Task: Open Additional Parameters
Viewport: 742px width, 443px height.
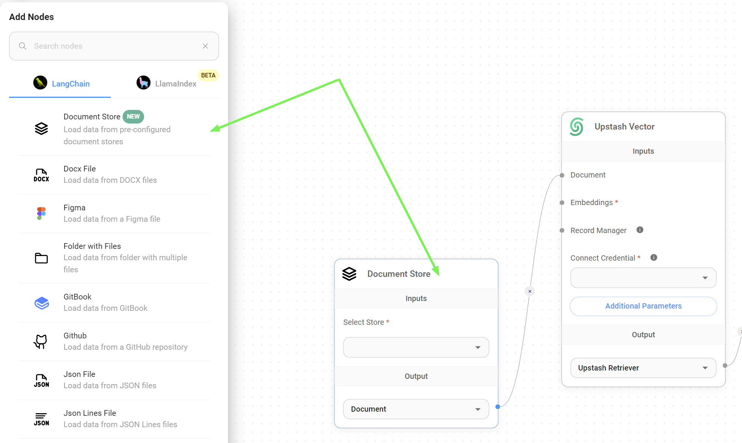Action: [643, 306]
